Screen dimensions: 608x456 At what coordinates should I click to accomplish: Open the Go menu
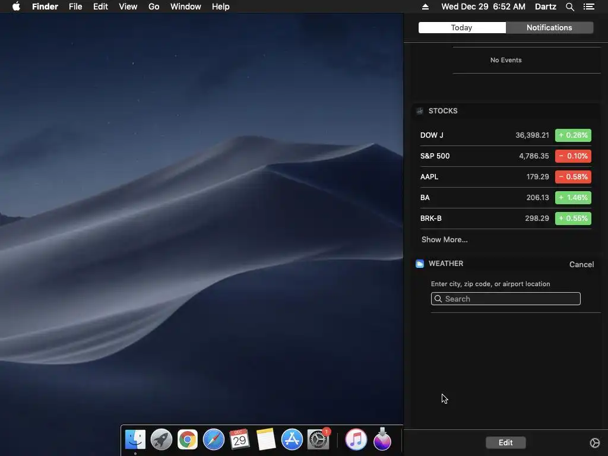point(154,7)
